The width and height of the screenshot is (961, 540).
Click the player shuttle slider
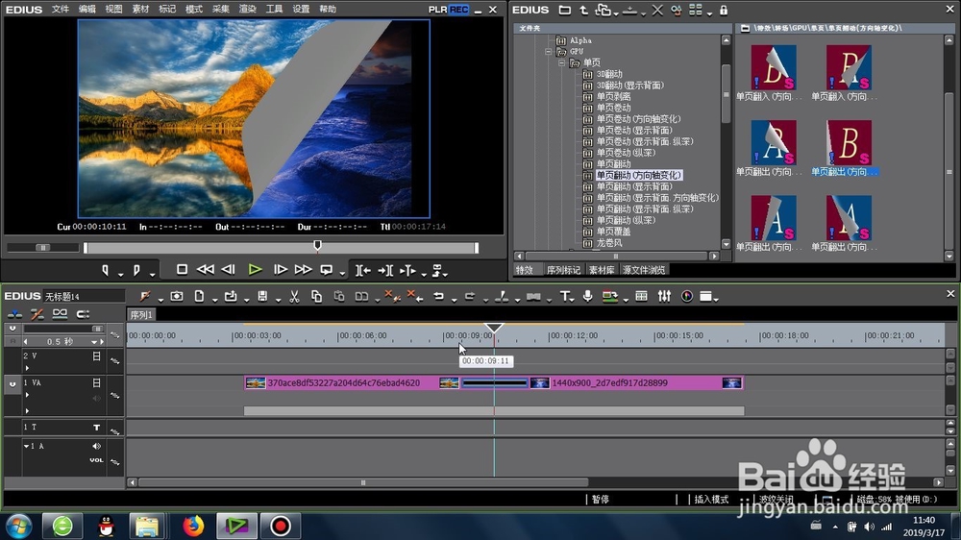tap(43, 248)
